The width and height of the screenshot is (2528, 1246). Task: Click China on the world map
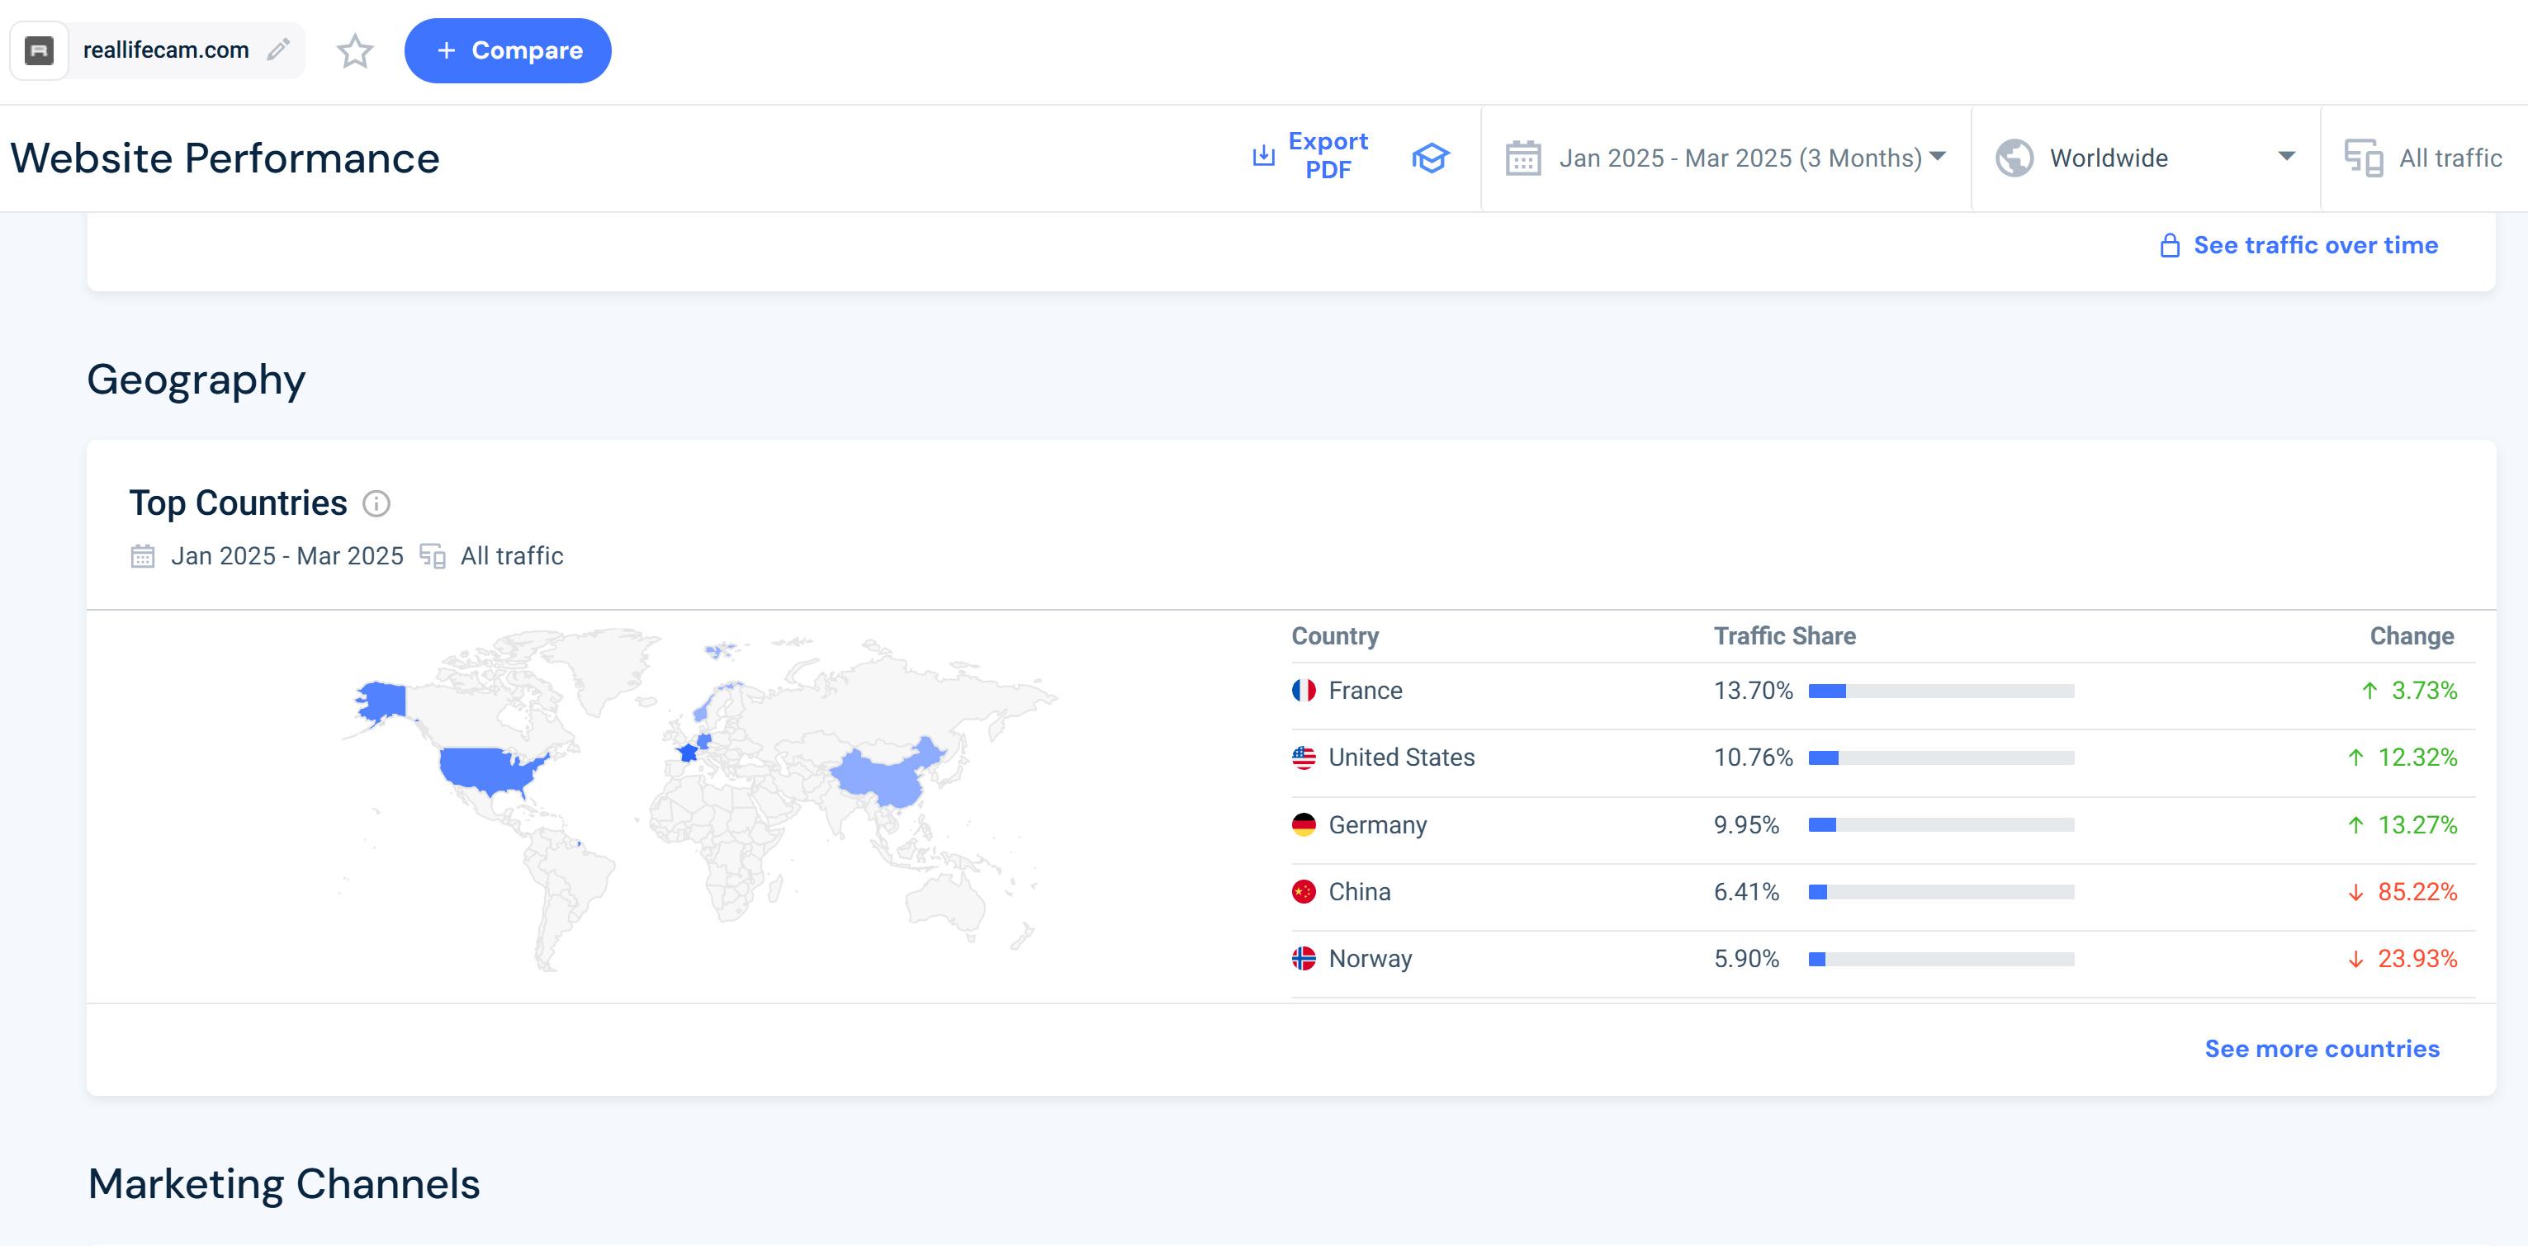click(x=883, y=778)
